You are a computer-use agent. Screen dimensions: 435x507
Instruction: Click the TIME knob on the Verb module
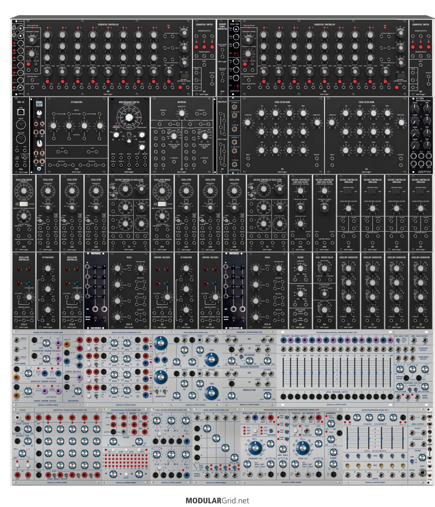tap(429, 432)
